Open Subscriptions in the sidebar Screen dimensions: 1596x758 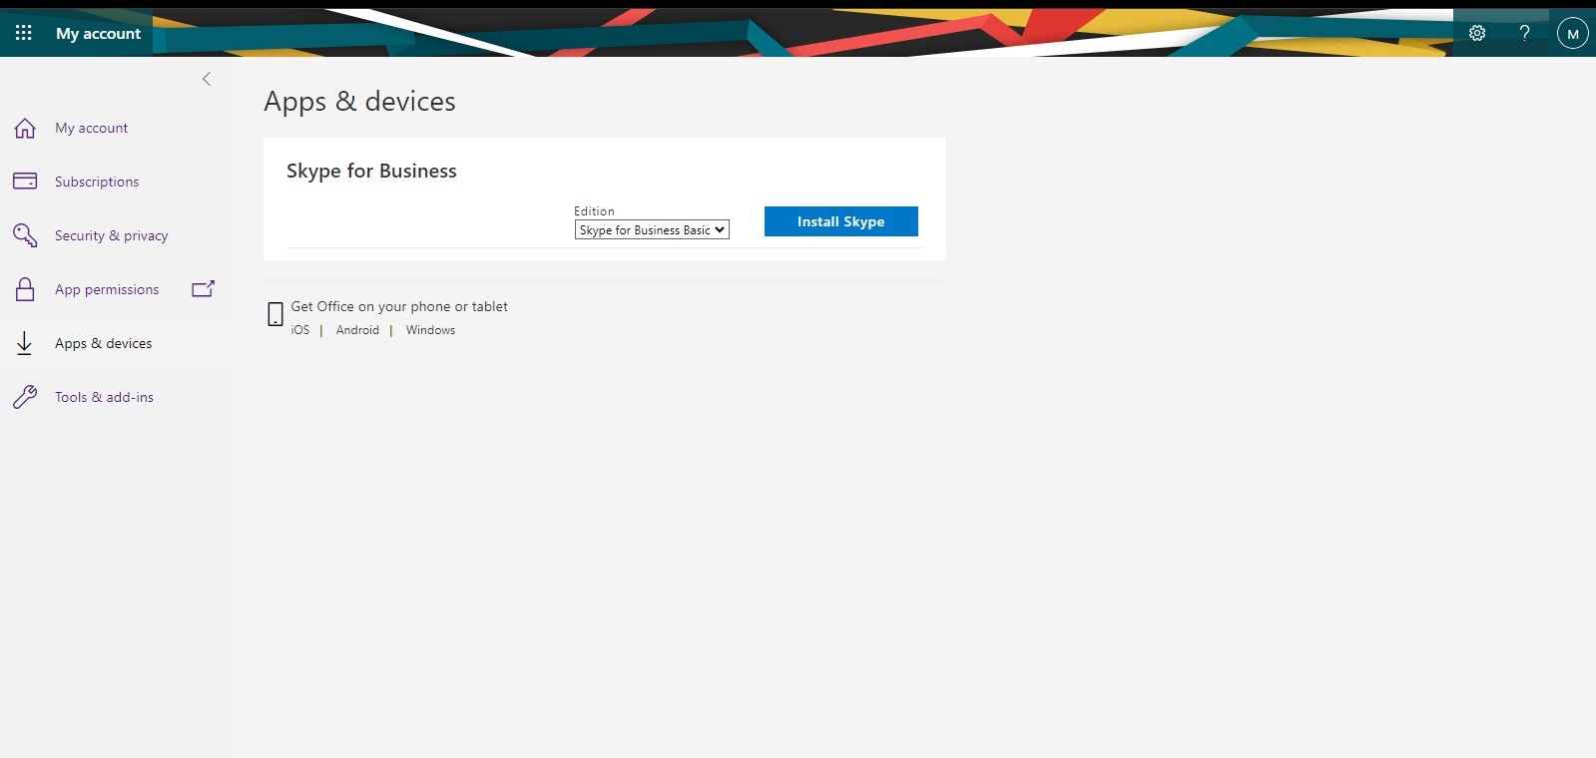coord(97,182)
